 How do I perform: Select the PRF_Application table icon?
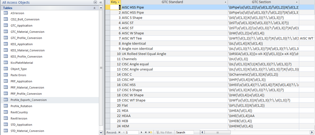[x=6, y=81]
